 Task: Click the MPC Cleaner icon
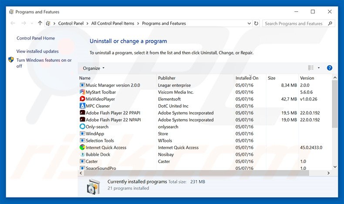(82, 106)
